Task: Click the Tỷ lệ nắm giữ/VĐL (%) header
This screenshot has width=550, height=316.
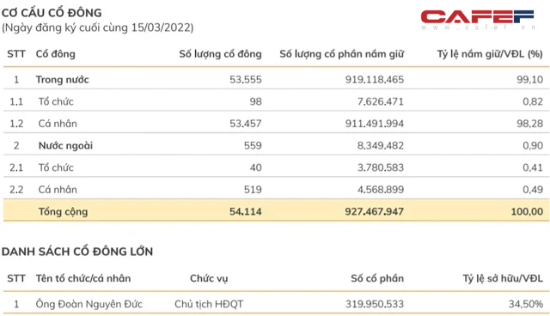Action: 490,54
